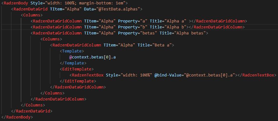Click the Property value "betas"
The height and width of the screenshot is (121, 278).
pyautogui.click(x=149, y=33)
